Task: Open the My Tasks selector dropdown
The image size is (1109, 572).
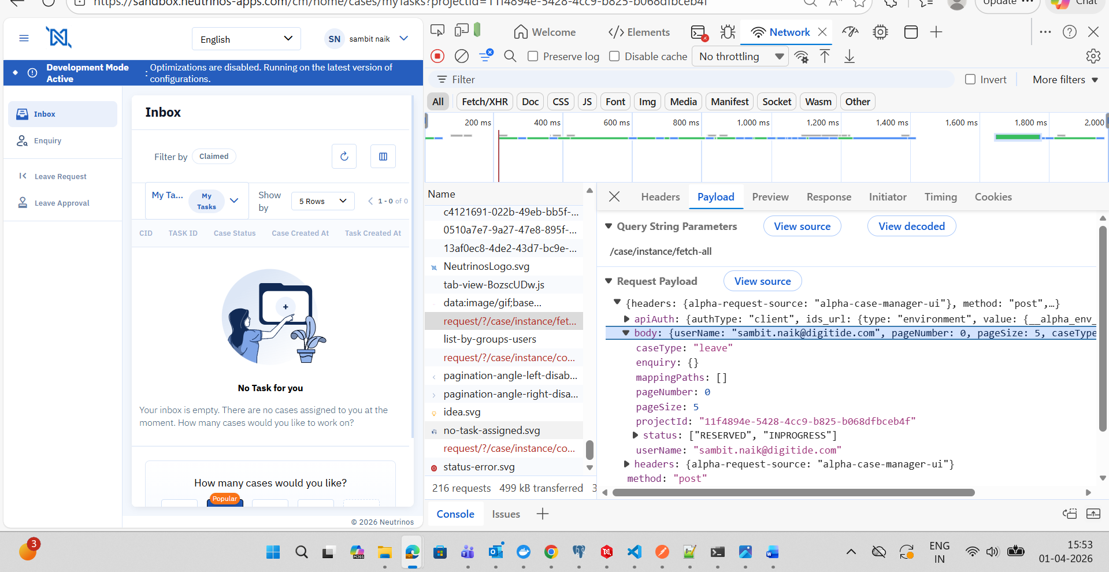Action: pyautogui.click(x=196, y=201)
